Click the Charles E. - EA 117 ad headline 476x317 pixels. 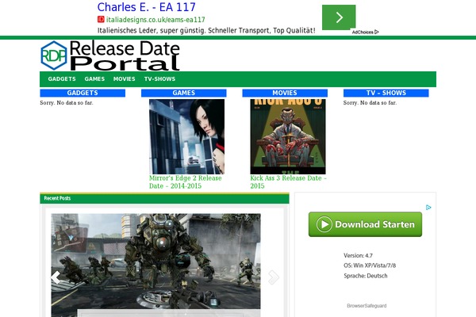146,7
